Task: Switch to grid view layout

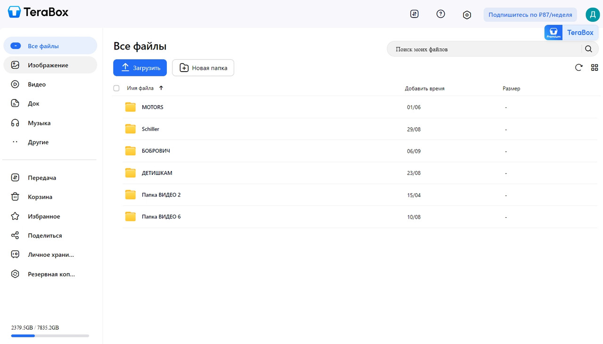Action: coord(595,67)
